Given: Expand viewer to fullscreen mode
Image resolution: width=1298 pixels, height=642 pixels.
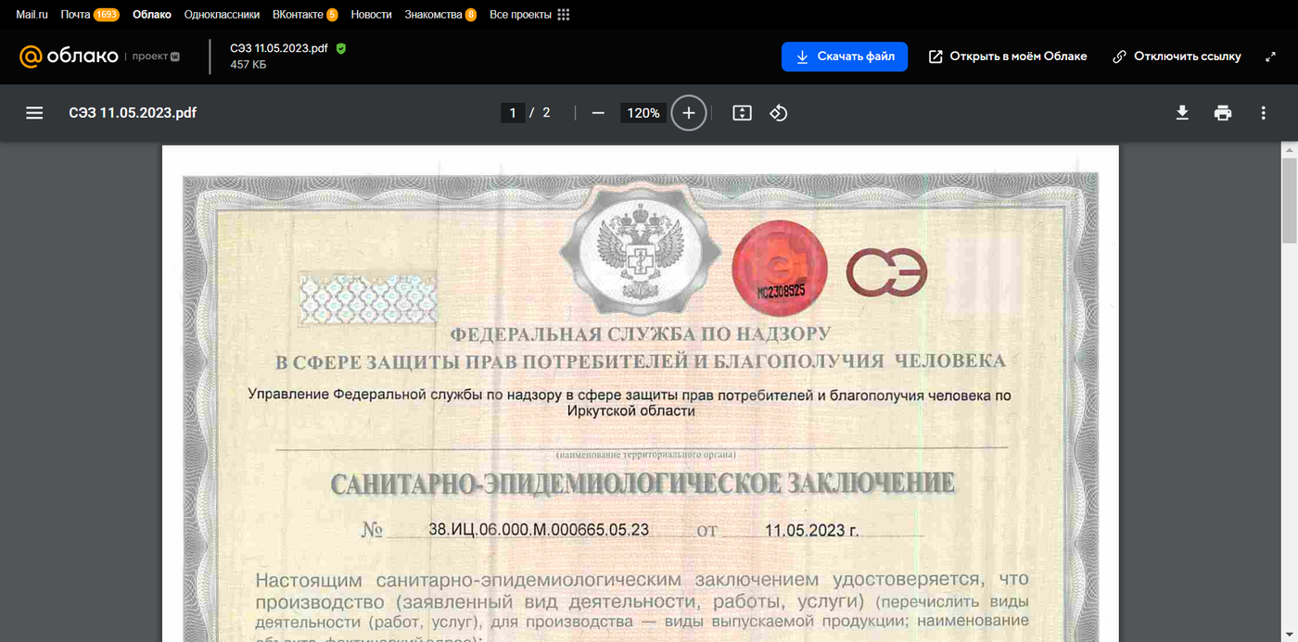Looking at the screenshot, I should tap(1270, 57).
